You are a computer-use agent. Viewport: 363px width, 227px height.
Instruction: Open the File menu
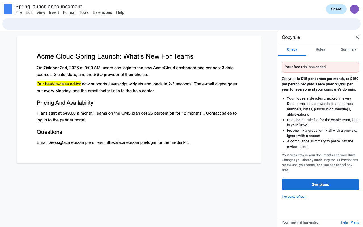pos(18,12)
